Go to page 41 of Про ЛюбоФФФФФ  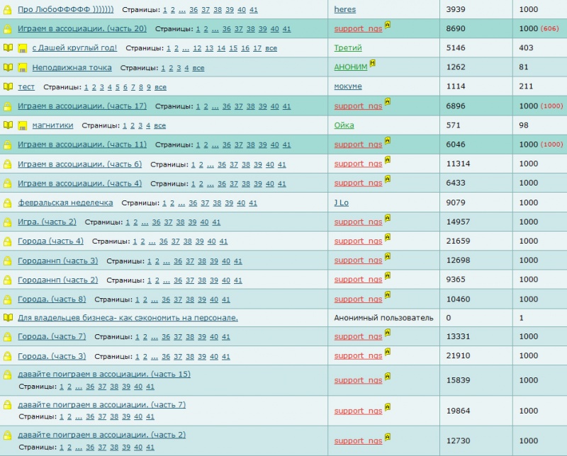254,10
